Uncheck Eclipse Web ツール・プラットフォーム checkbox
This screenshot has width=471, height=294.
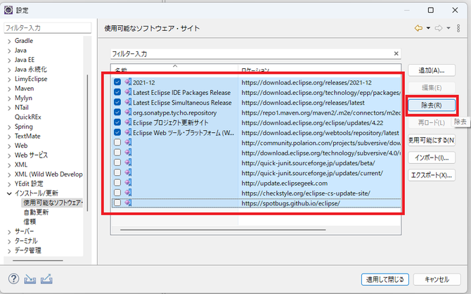pos(117,132)
